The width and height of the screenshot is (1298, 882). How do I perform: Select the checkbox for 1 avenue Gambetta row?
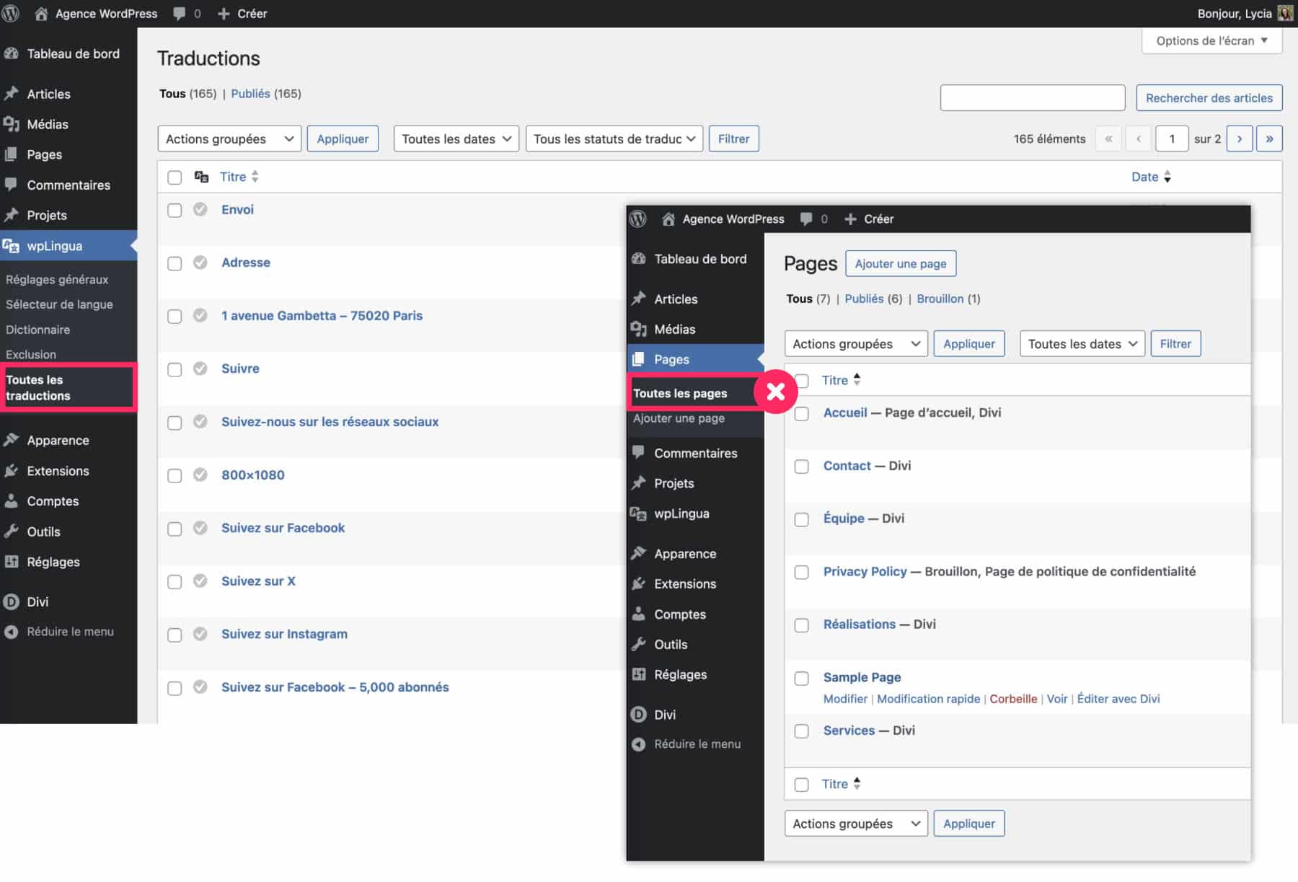[175, 317]
